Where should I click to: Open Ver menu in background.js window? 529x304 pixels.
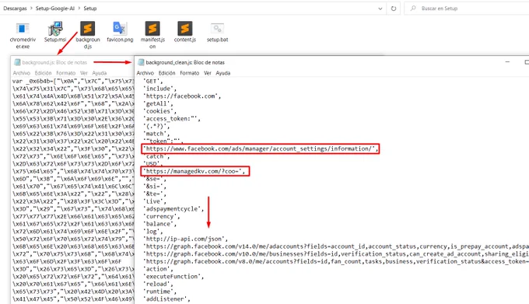point(84,73)
